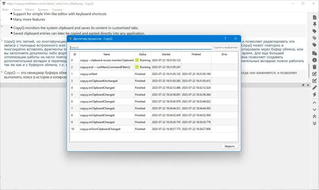This screenshot has height=190, width=319.
Task: Click started time '2023-07-22 18:33:45.978'
Action: coord(166,101)
